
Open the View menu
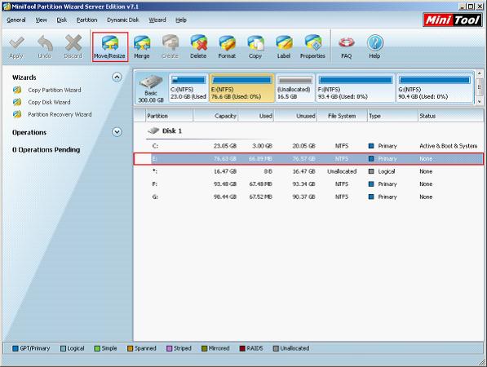click(41, 20)
